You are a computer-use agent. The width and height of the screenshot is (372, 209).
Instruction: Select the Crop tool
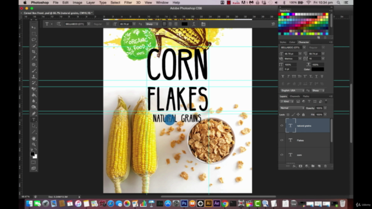click(x=34, y=52)
